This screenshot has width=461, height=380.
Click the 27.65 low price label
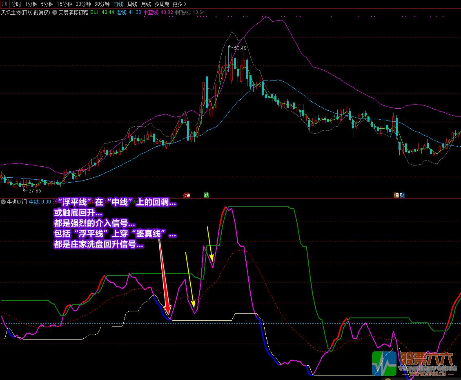[35, 190]
